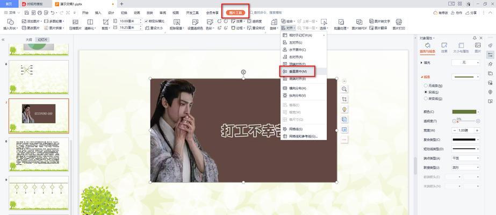Screen dimensions: 496x215
Task: Click the 透明度(T) transparency slider track
Action: pos(466,121)
